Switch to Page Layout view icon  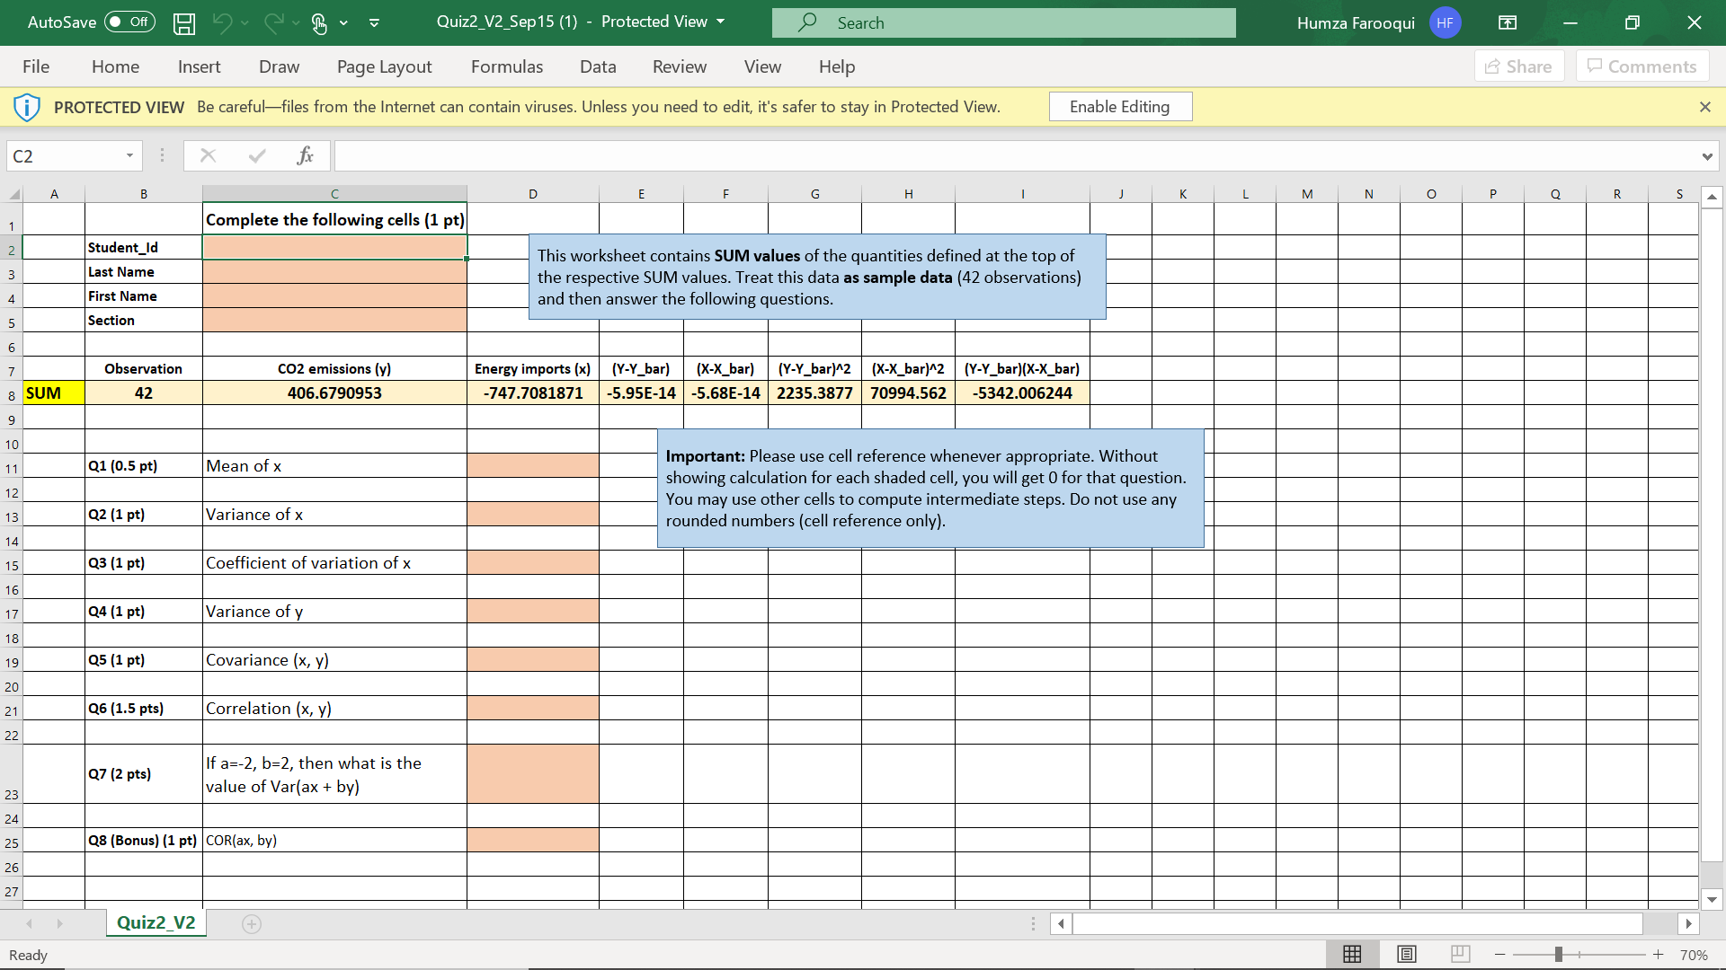1406,954
